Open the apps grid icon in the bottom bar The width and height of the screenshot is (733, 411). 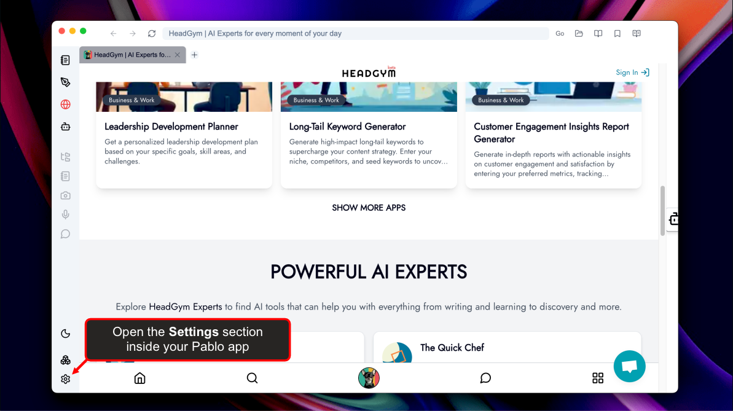coord(598,378)
